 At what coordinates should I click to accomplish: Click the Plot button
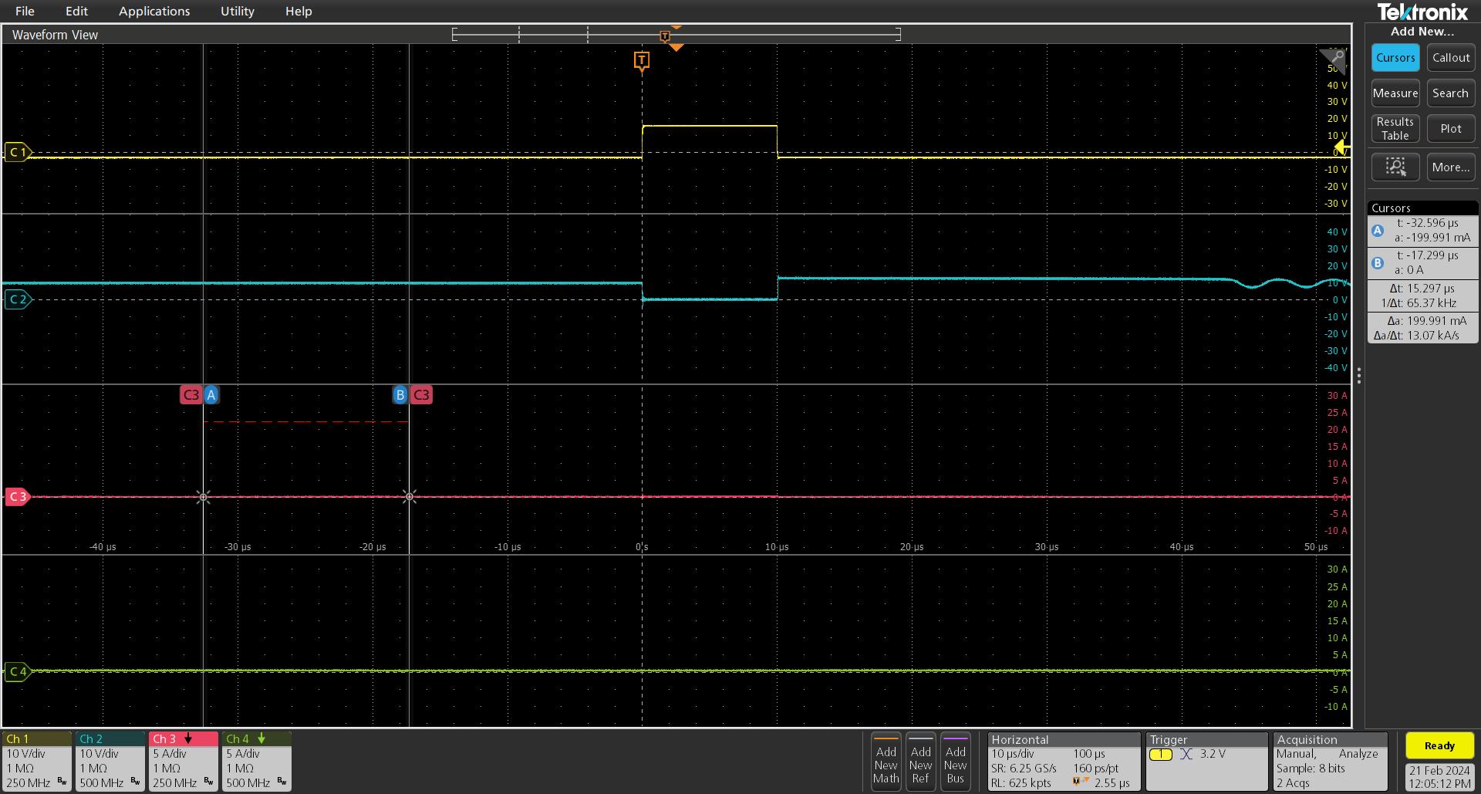(1450, 129)
